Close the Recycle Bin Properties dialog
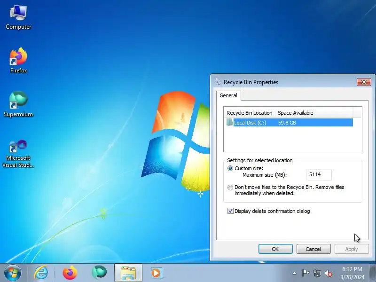The image size is (376, 282). [x=364, y=82]
